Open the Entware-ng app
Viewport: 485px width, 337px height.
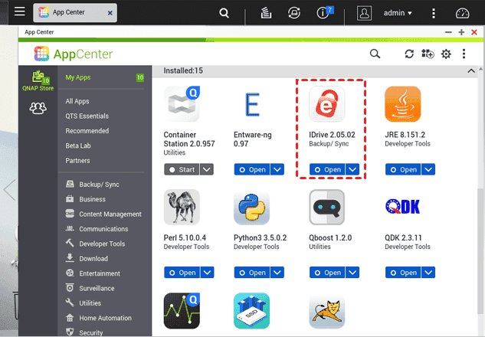252,169
